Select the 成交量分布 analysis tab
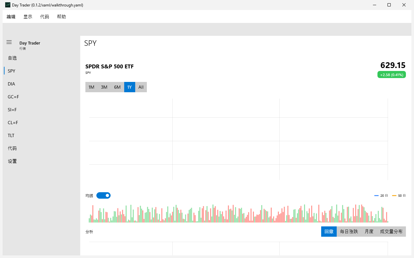The height and width of the screenshot is (258, 414). pyautogui.click(x=391, y=232)
